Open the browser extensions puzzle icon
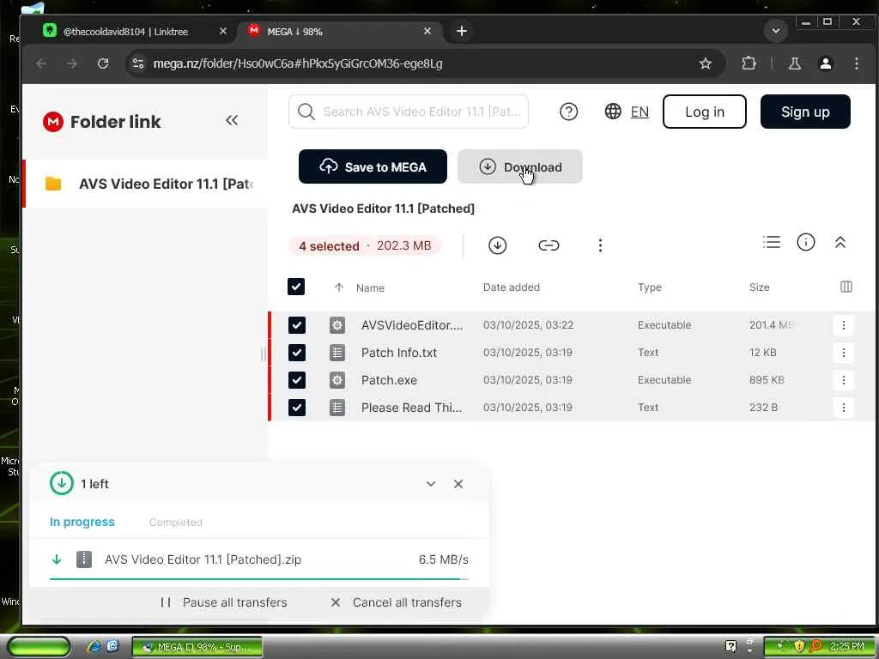The width and height of the screenshot is (879, 659). pos(749,63)
